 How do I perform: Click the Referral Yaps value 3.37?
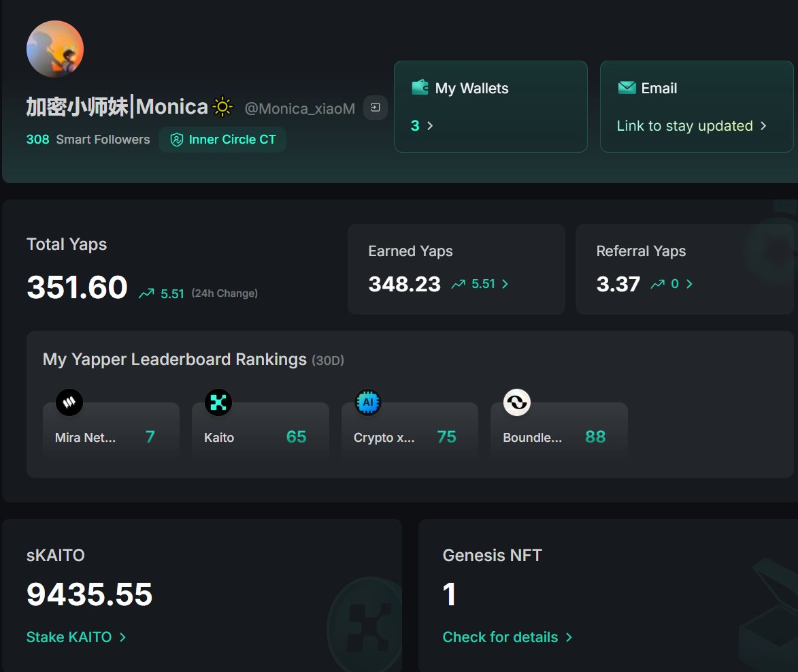618,284
